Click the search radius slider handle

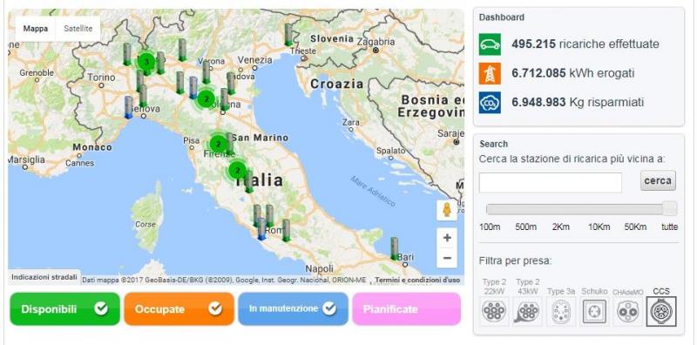[669, 208]
